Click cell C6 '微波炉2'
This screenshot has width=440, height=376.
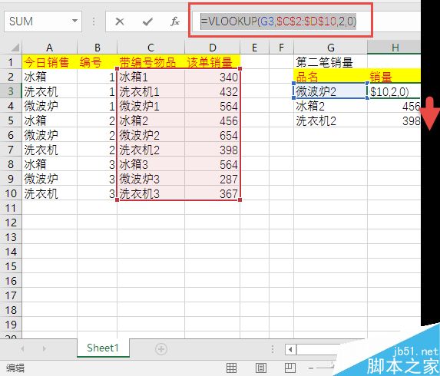[151, 135]
